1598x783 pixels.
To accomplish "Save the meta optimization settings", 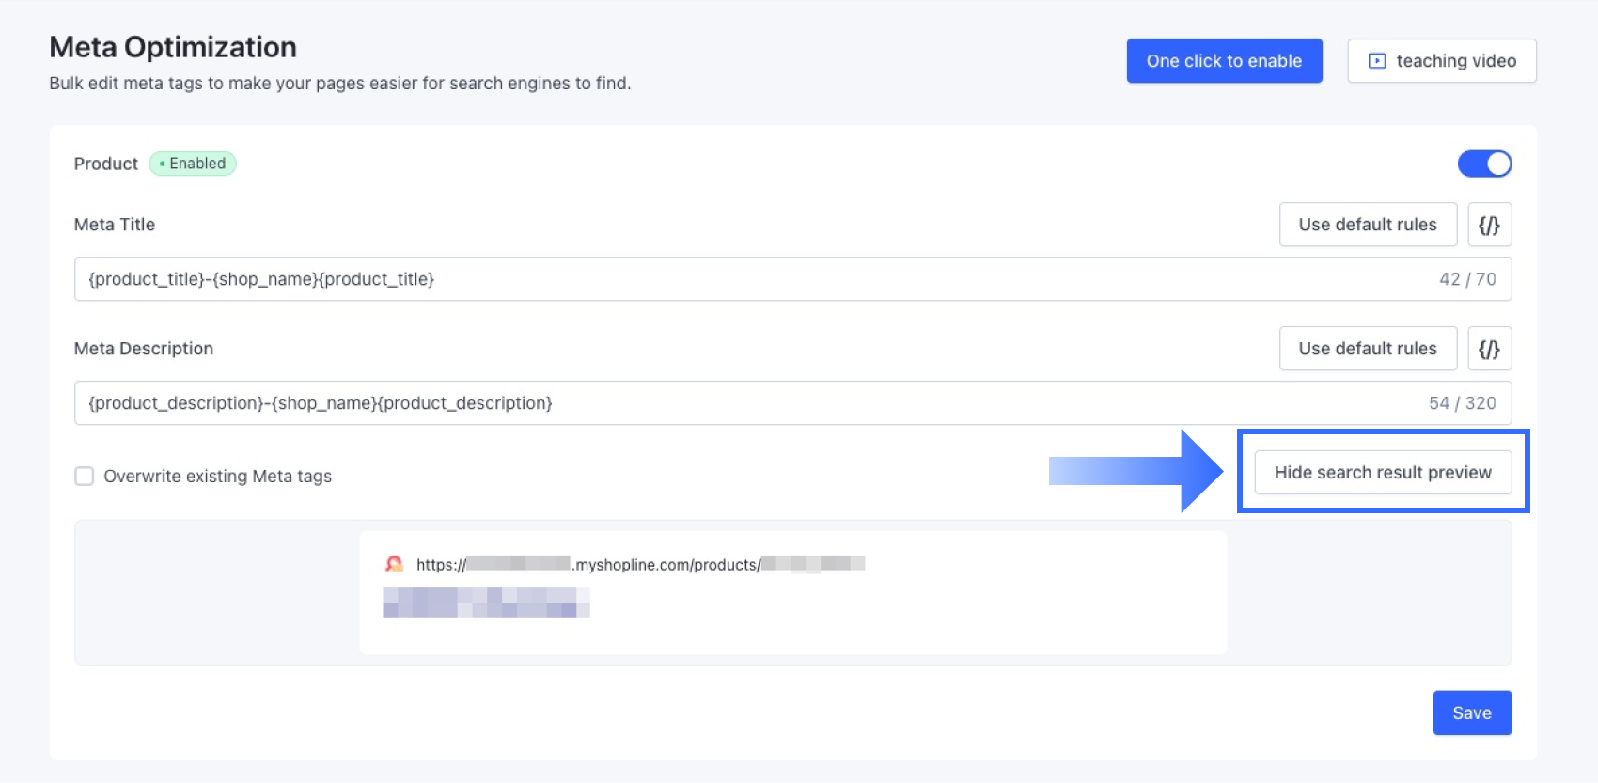I will 1472,713.
